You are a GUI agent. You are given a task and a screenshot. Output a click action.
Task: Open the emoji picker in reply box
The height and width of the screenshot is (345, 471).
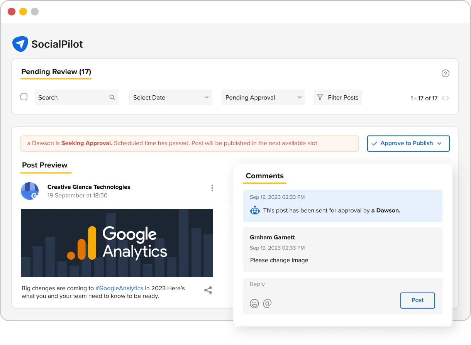pos(254,303)
